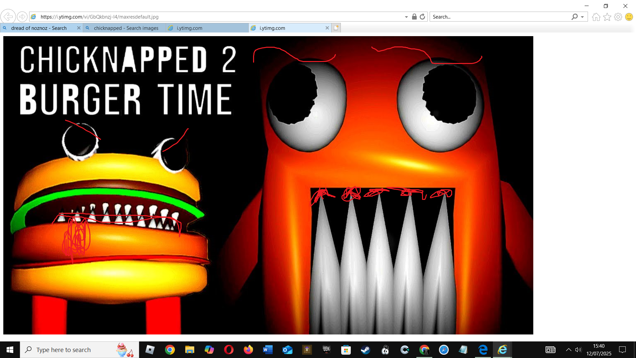
Task: Launch Steam from the taskbar
Action: (366, 350)
